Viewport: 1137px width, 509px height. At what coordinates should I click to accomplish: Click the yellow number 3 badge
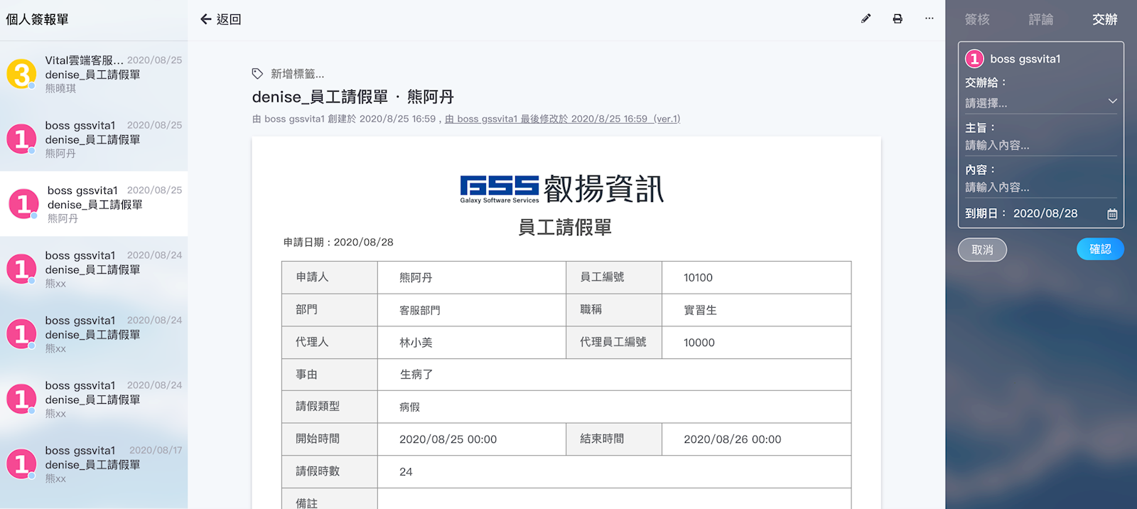[21, 74]
